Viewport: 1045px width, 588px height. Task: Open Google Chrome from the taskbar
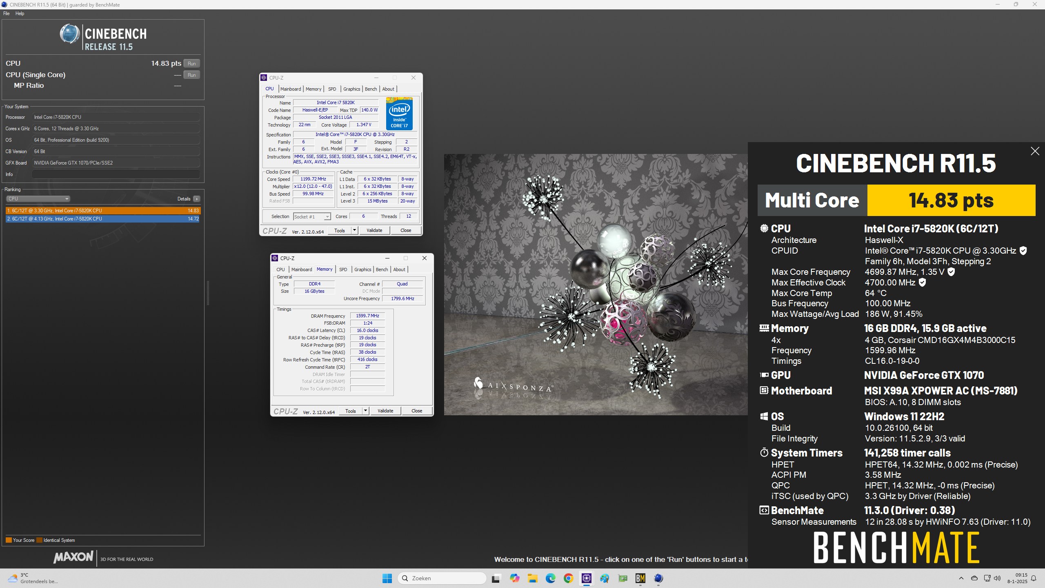(x=569, y=578)
